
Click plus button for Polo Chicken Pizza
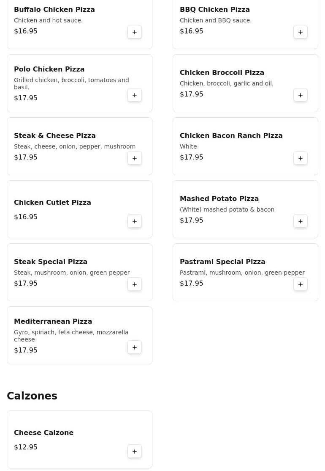(135, 95)
